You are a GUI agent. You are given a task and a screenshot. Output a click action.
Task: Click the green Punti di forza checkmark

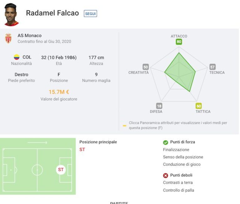click(166, 142)
